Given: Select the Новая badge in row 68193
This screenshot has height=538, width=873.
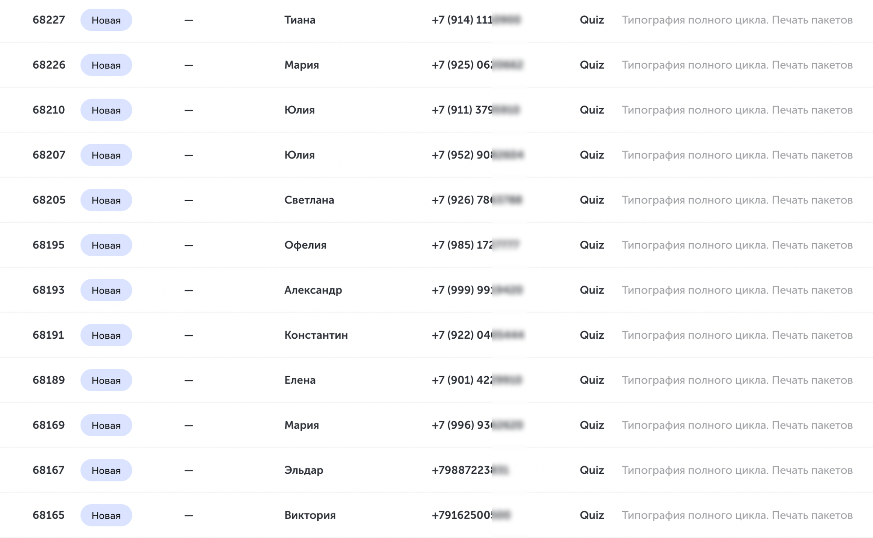Looking at the screenshot, I should point(106,290).
